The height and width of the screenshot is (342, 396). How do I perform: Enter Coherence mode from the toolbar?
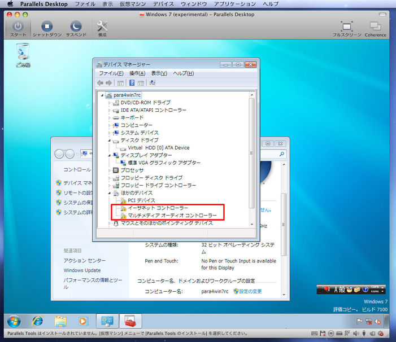click(x=375, y=27)
